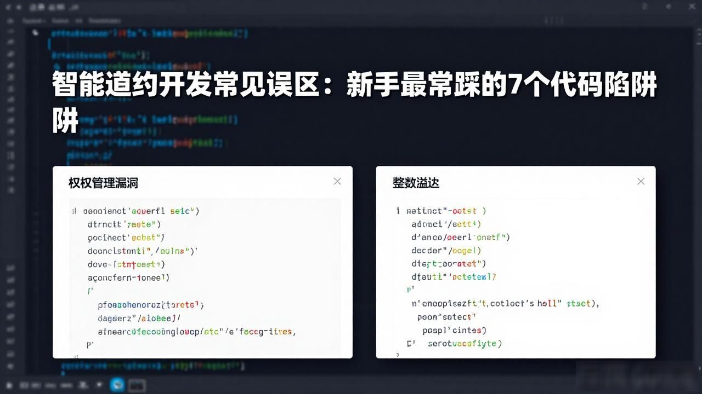Select code line "serotuacofiyte)" in right card
Viewport: 702px width, 394px height.
pyautogui.click(x=465, y=344)
